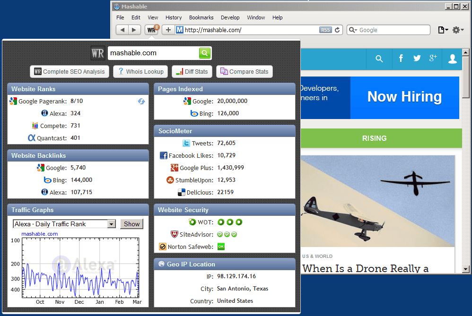This screenshot has width=472, height=316.
Task: Open the History menu
Action: click(174, 17)
